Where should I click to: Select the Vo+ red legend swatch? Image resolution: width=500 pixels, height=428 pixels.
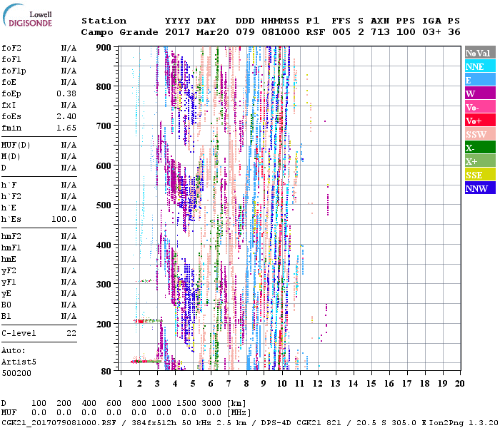(480, 121)
